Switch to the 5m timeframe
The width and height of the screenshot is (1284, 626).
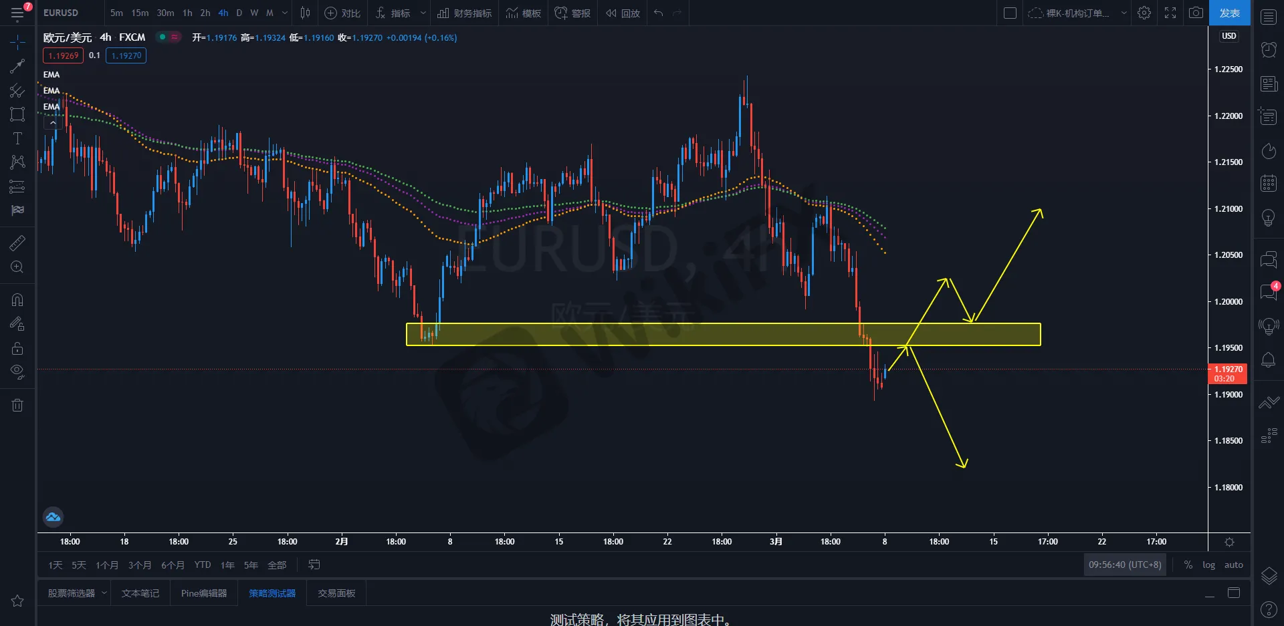click(x=116, y=13)
